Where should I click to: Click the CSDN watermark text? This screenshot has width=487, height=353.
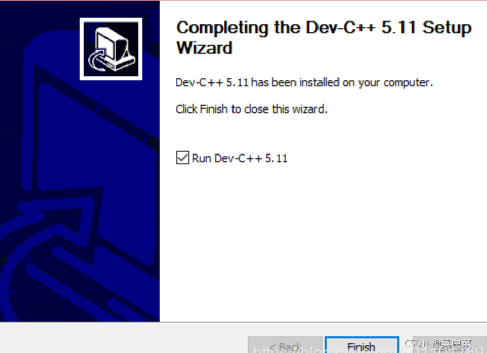[441, 344]
